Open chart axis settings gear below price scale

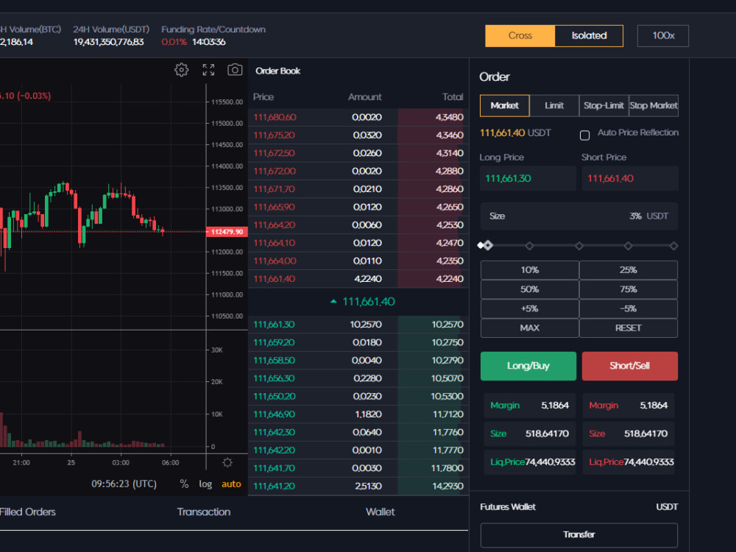click(x=227, y=462)
